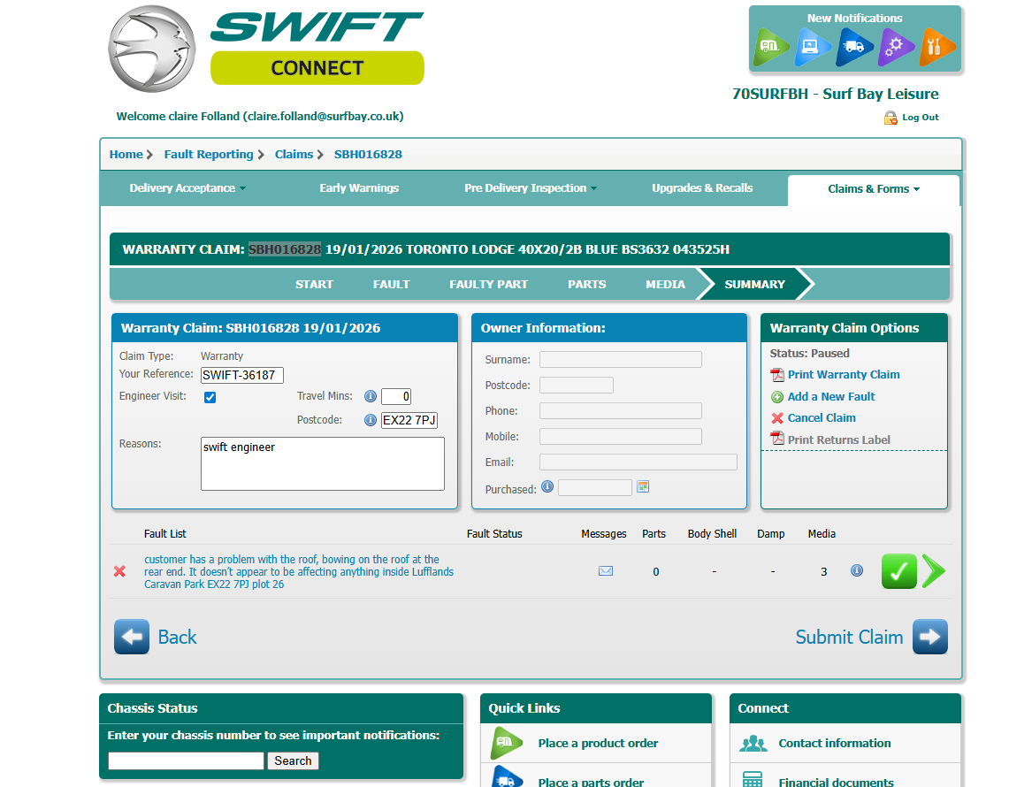Expand the Claims & Forms menu

point(874,189)
